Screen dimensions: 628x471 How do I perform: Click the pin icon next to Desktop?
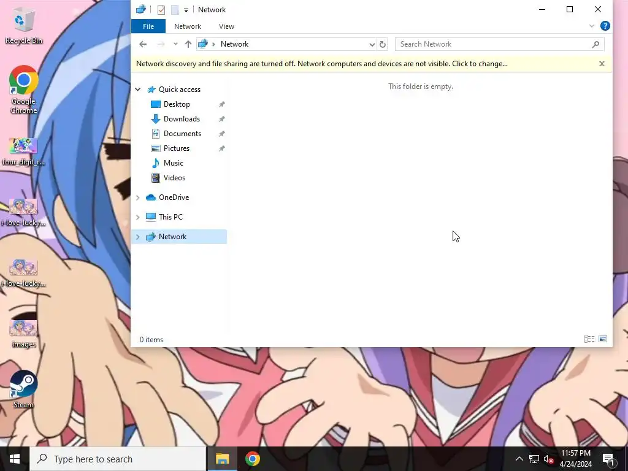tap(221, 104)
